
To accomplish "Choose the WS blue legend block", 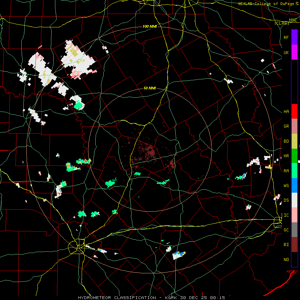I will click(294, 185).
